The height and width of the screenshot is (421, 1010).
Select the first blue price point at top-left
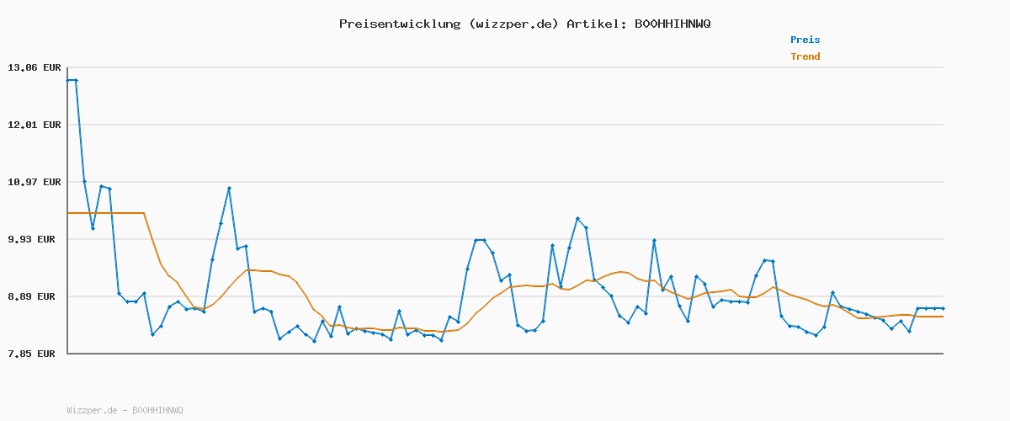pos(68,80)
